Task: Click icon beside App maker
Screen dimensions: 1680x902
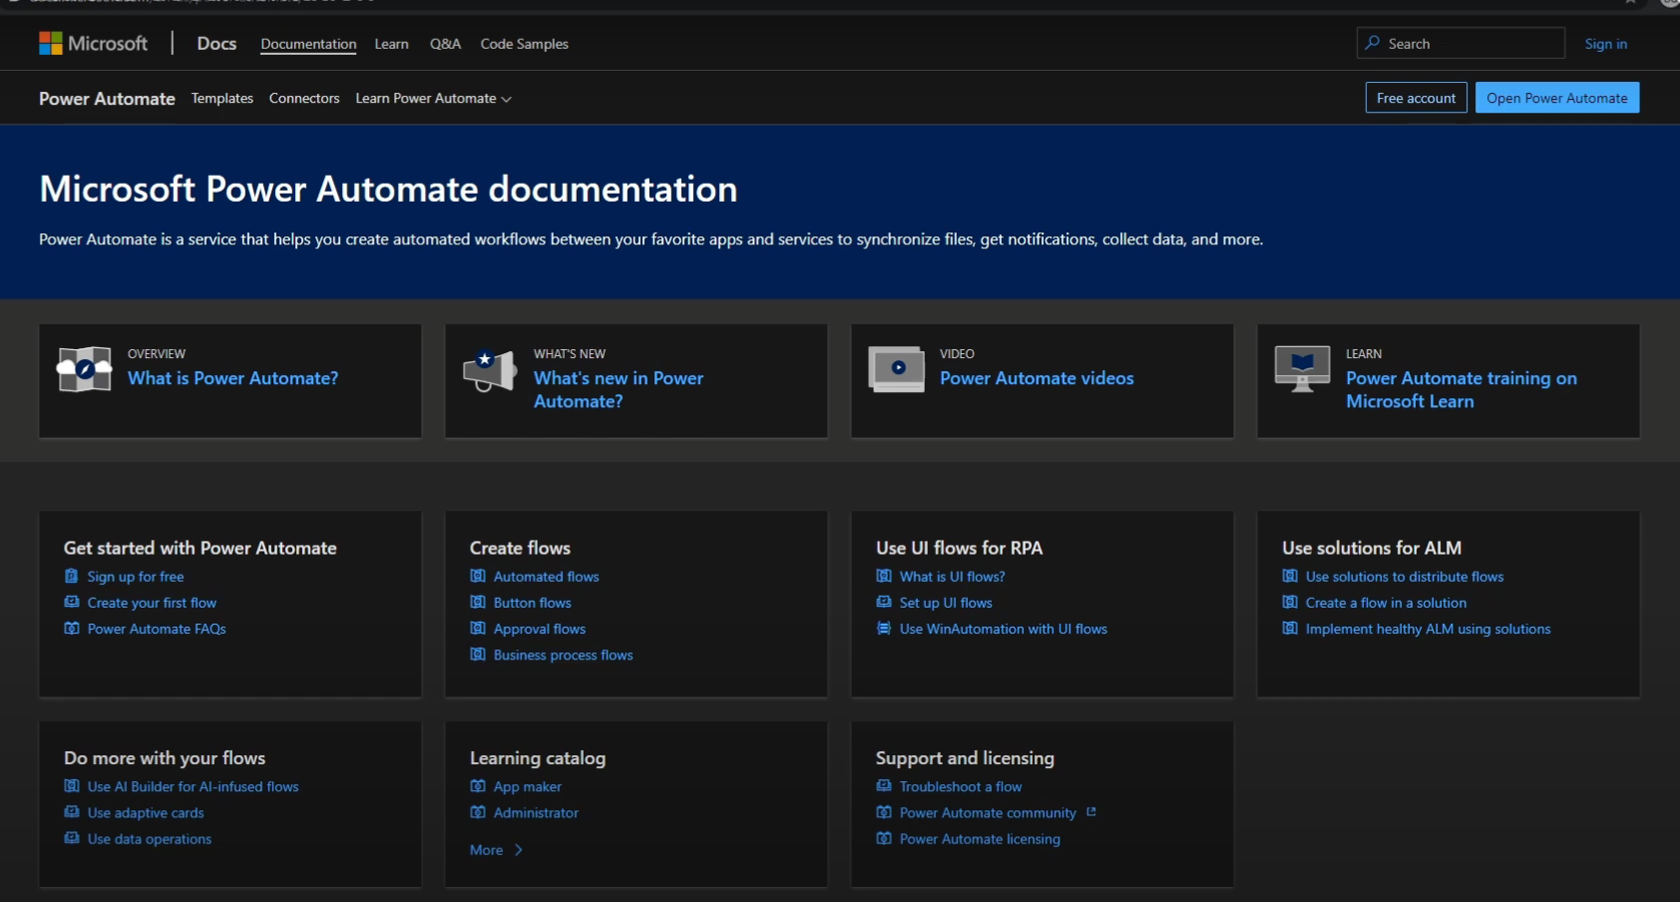Action: (478, 785)
